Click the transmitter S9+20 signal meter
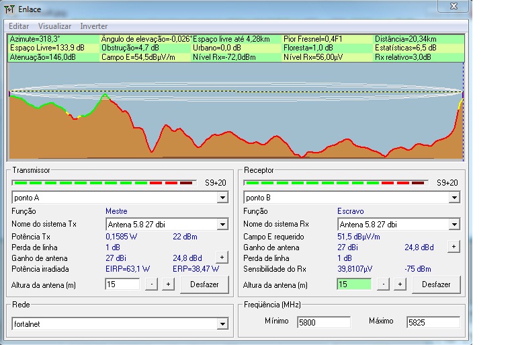 [105, 182]
